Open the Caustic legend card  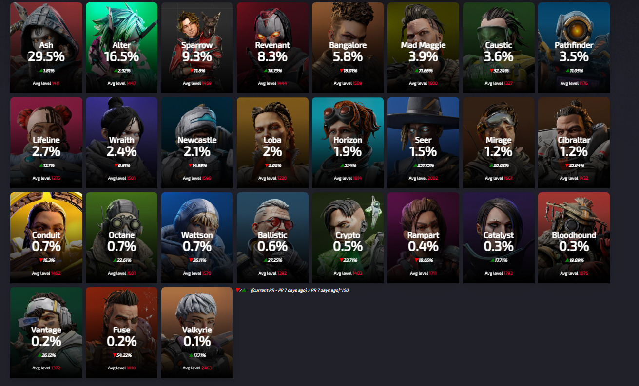[x=499, y=48]
